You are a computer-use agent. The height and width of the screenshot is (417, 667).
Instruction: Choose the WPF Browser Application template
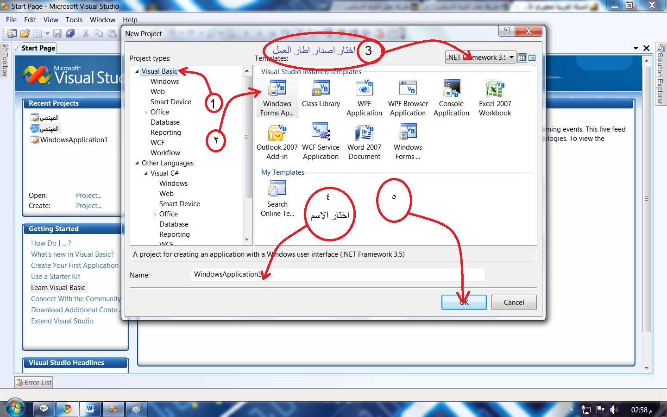[x=408, y=98]
